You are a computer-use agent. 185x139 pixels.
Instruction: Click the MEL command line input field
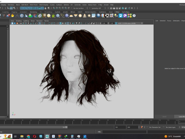124,132
